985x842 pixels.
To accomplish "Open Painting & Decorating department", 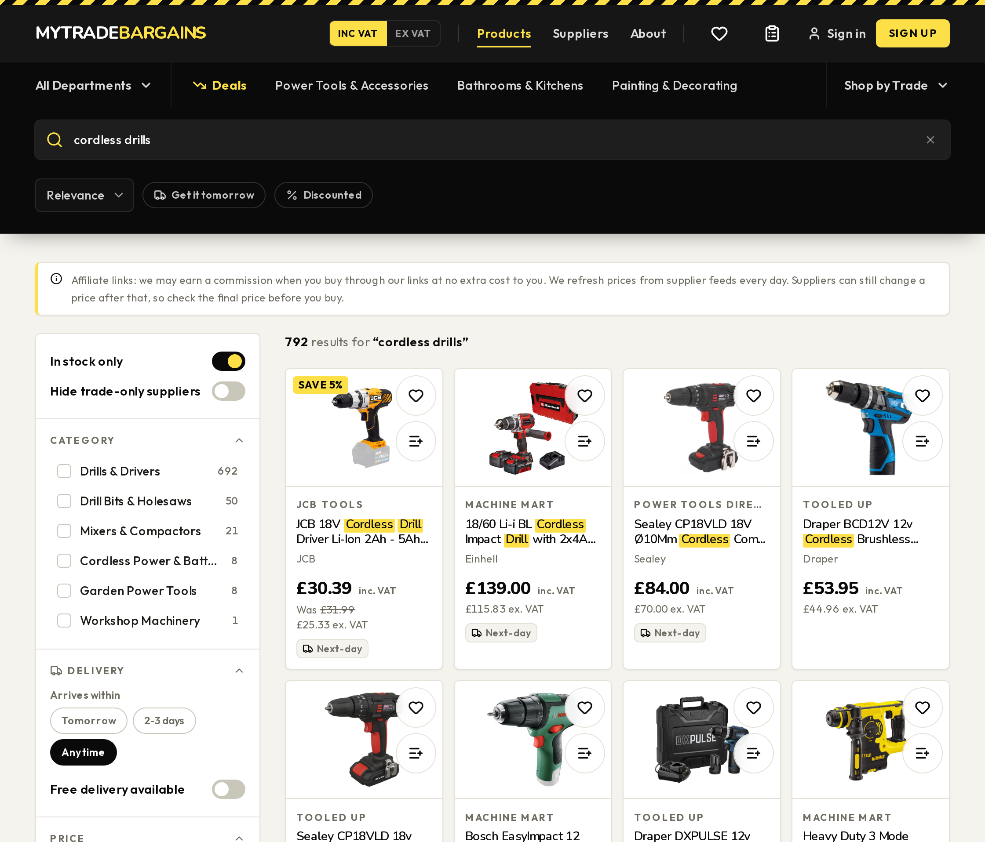I will tap(674, 86).
